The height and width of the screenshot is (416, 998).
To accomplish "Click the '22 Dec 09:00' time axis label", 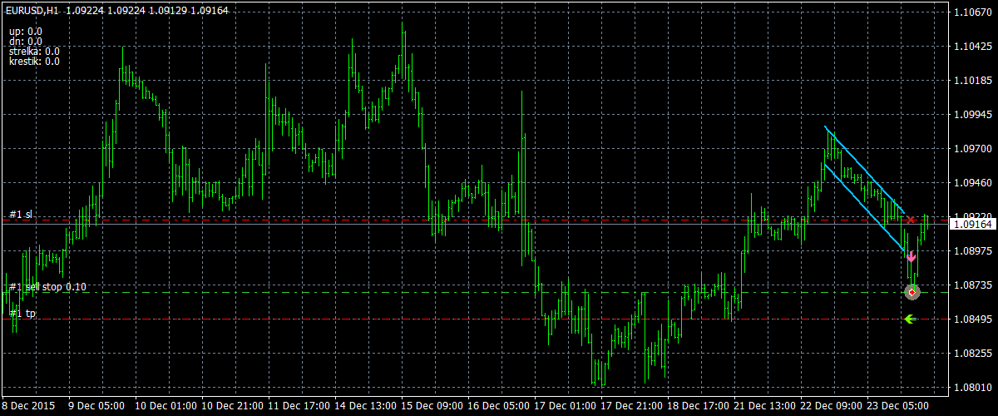I will (x=832, y=407).
